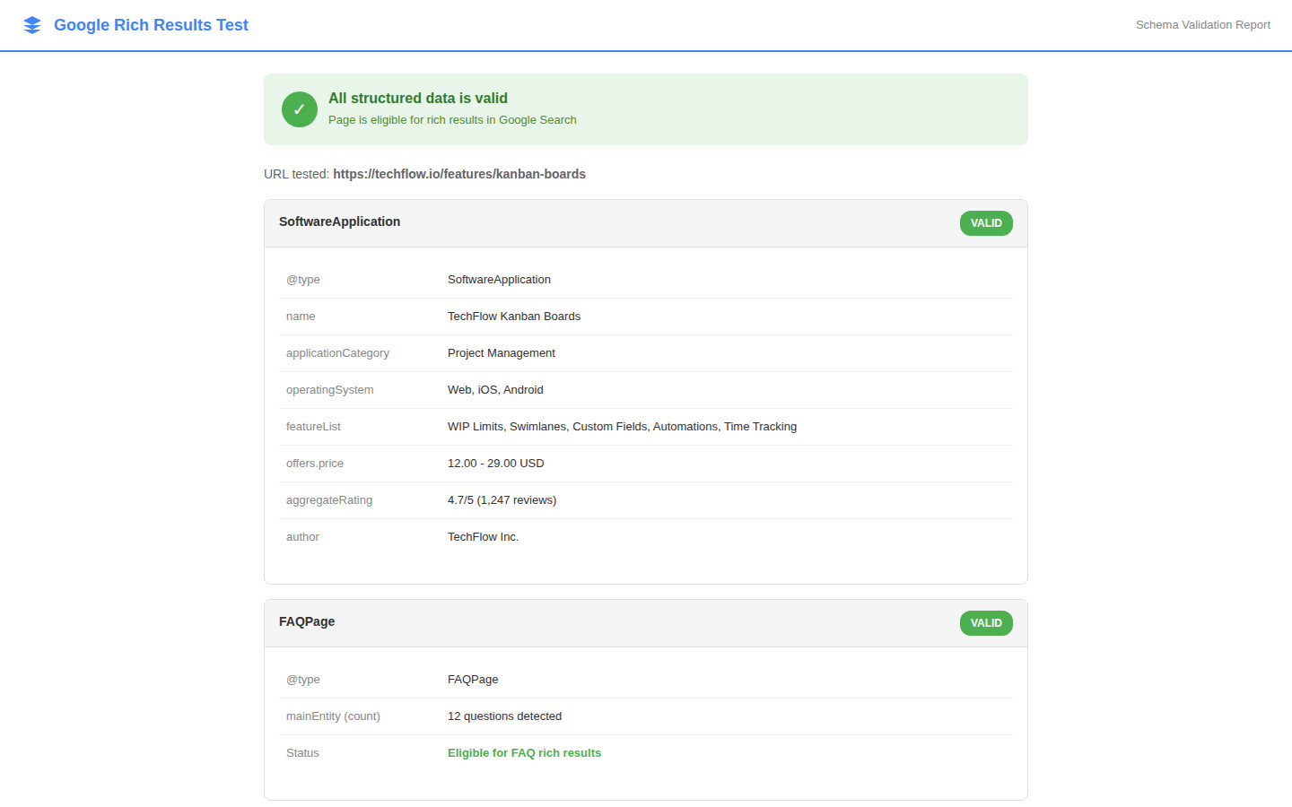Click the 'Web, iOS, Android' value
1292x807 pixels.
coord(495,390)
